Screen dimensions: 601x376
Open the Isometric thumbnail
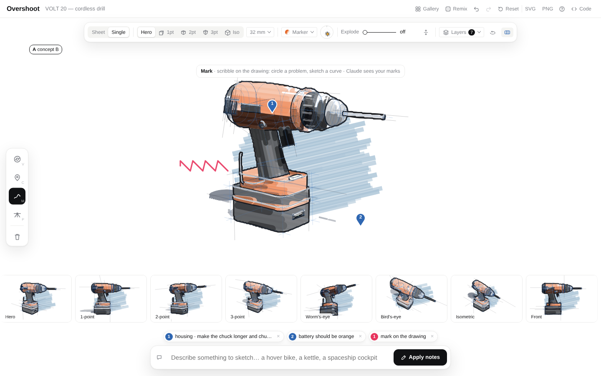(487, 299)
